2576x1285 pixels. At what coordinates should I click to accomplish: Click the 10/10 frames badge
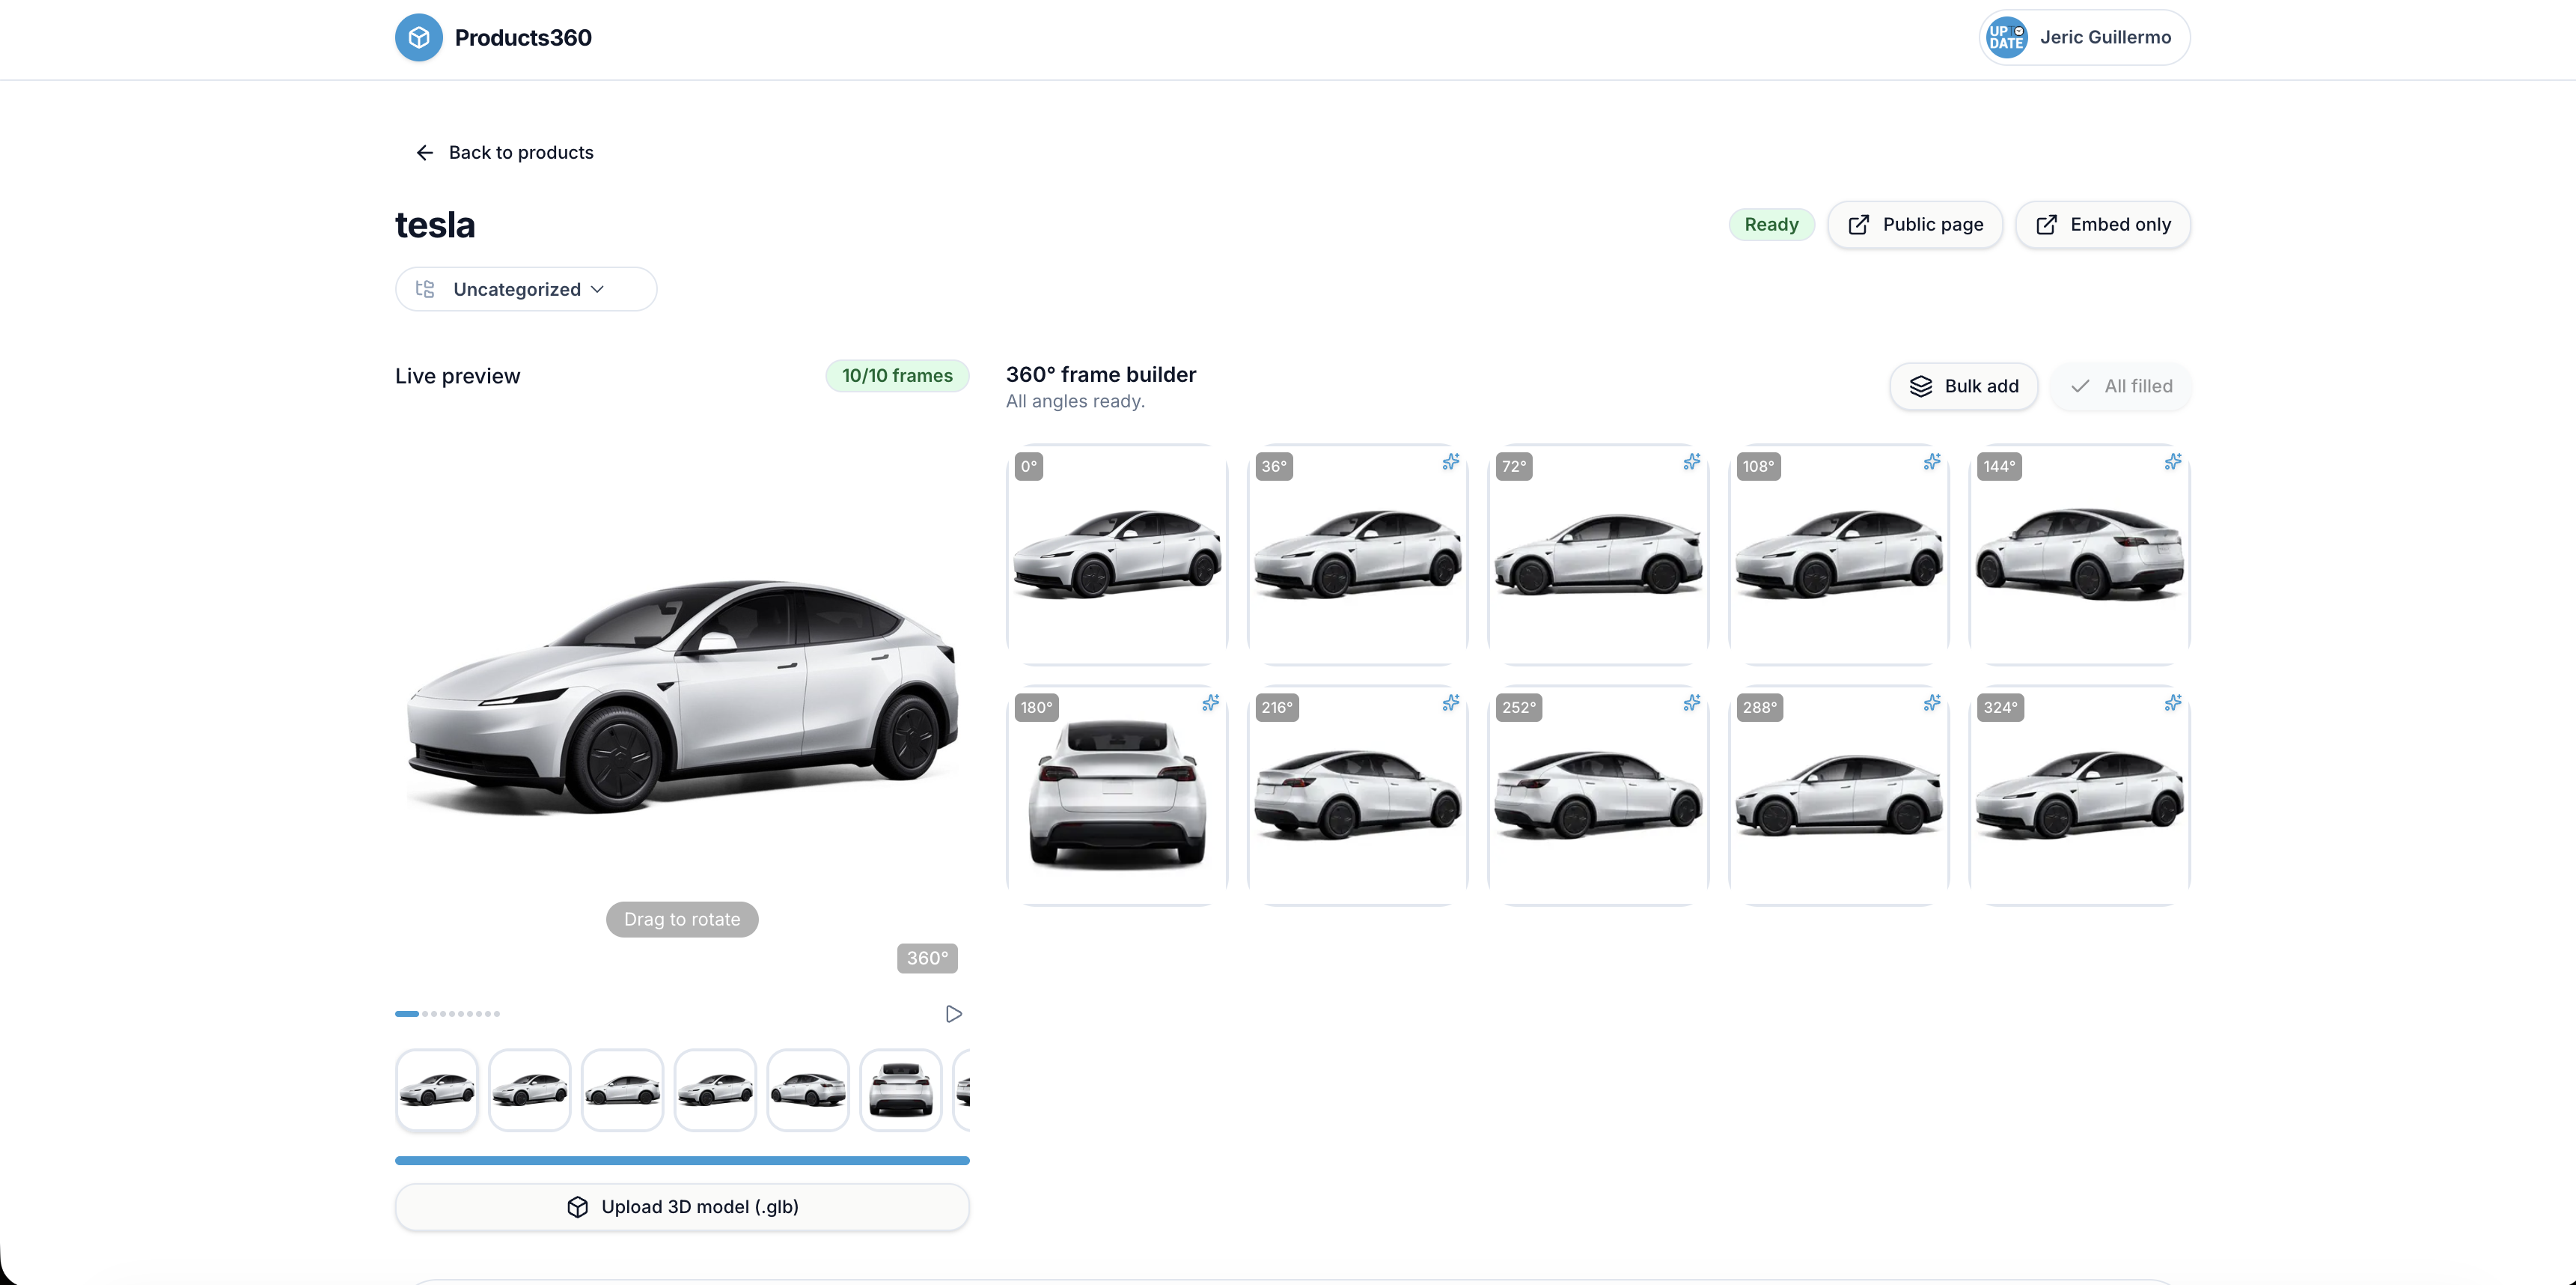897,375
